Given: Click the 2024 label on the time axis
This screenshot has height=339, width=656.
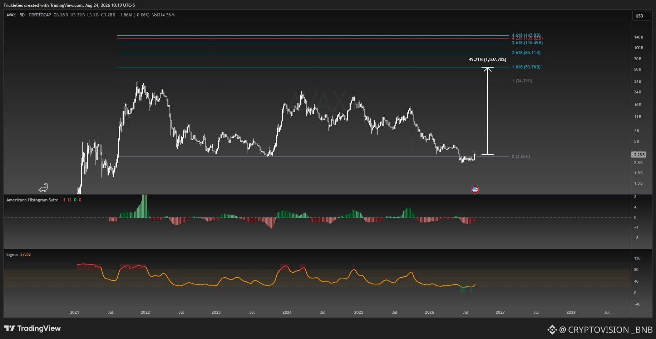Looking at the screenshot, I should (x=287, y=313).
